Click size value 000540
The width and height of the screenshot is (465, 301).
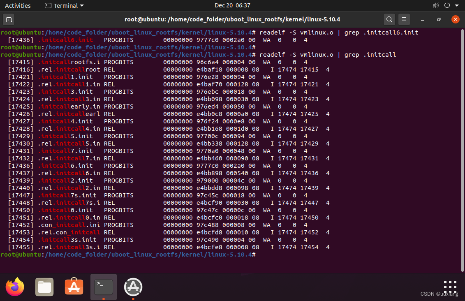point(237,174)
